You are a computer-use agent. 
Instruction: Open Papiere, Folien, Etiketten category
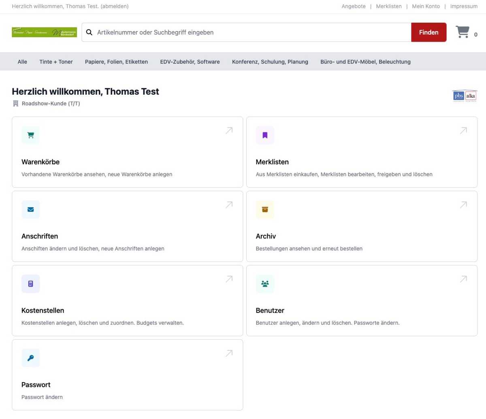(116, 62)
